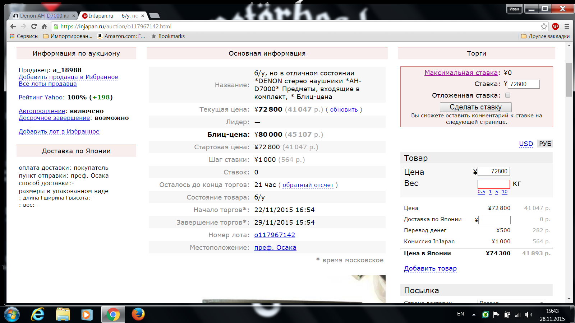Set weight with the 0.5 kg link

click(x=482, y=192)
